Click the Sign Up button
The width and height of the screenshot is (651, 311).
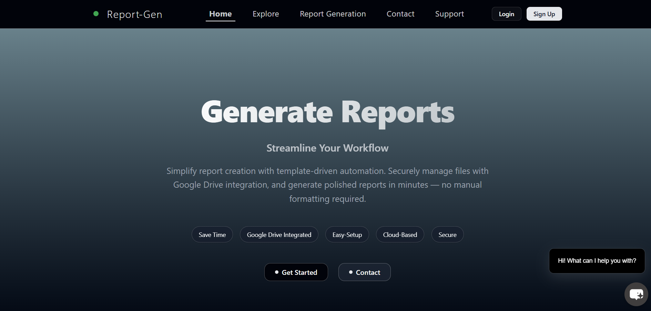tap(544, 14)
